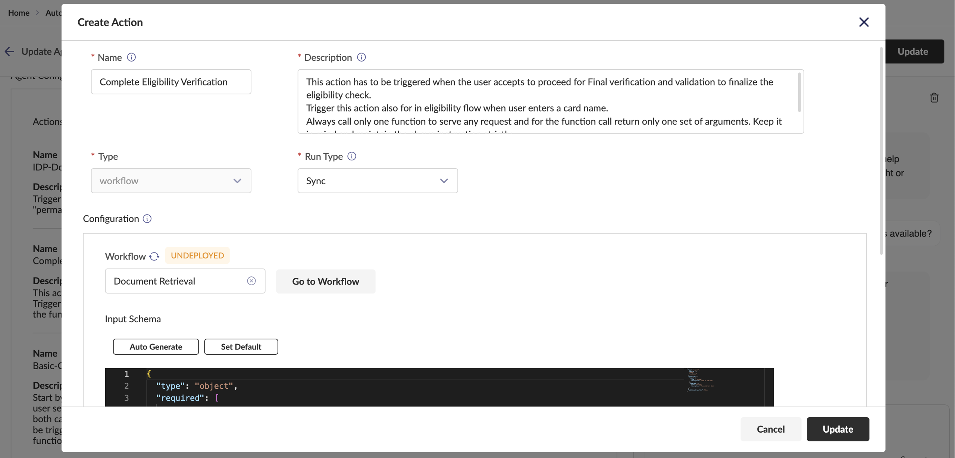Screen dimensions: 955x458
Task: Cancel the action dialog
Action: tap(770, 429)
